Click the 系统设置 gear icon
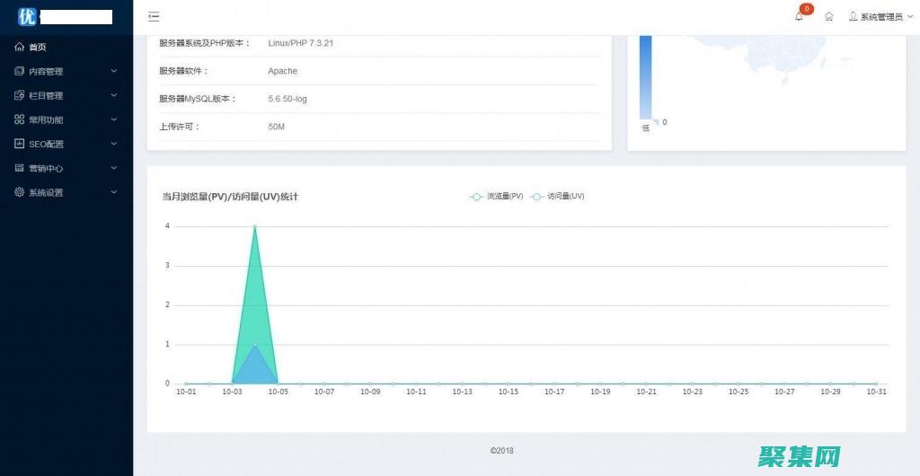 coord(20,192)
